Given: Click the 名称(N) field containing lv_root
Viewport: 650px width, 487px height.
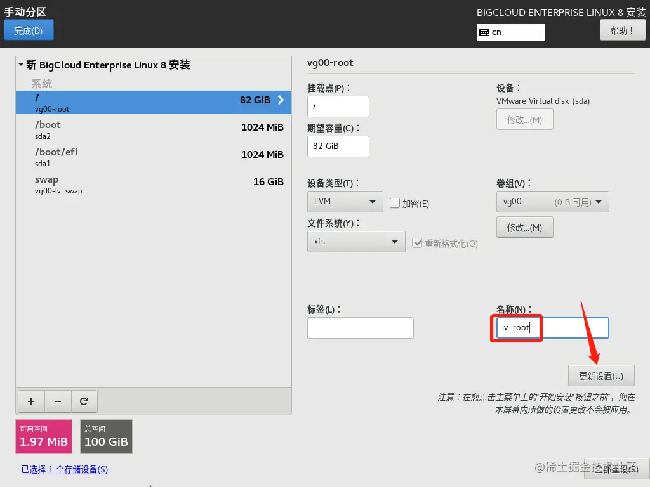Looking at the screenshot, I should [553, 328].
